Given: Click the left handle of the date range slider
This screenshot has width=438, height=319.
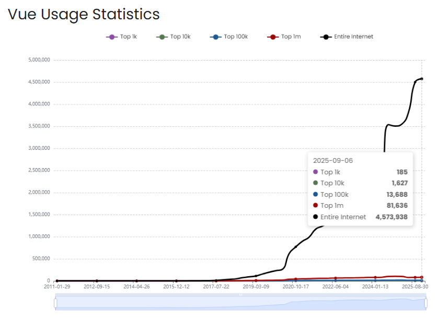Looking at the screenshot, I should tap(55, 303).
